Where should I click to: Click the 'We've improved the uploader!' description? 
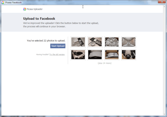(61, 25)
